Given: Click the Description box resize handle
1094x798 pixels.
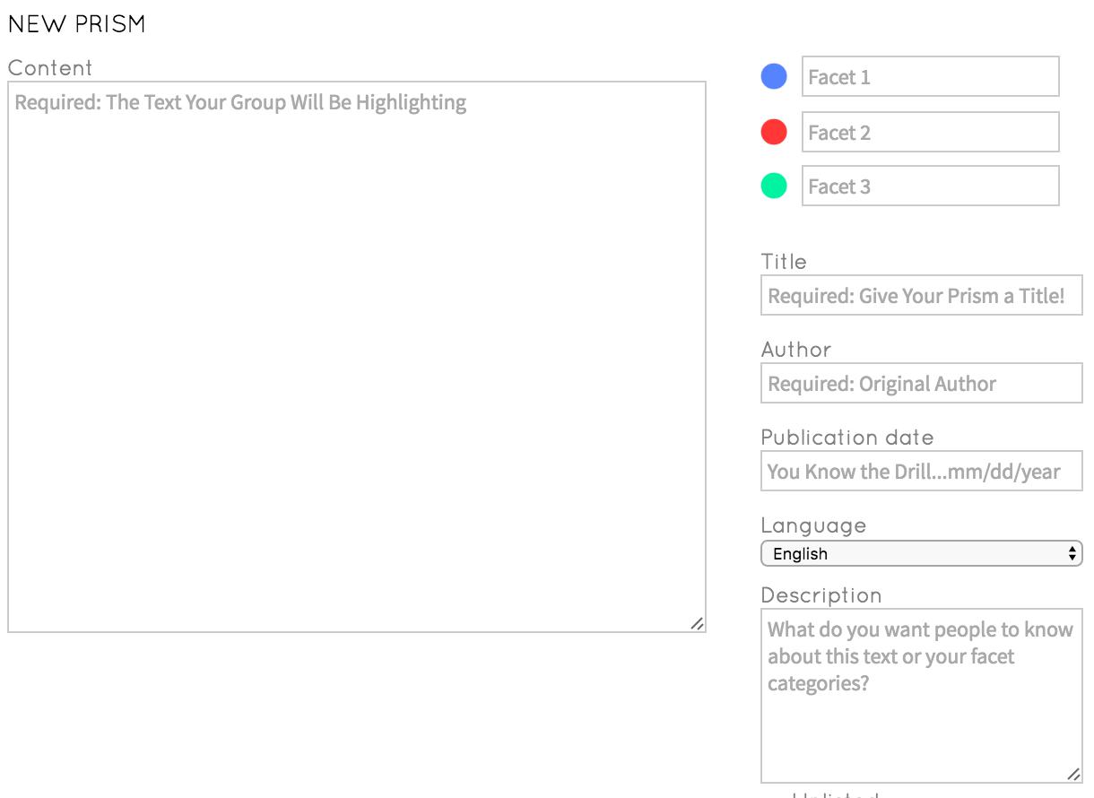Looking at the screenshot, I should coord(1073,774).
